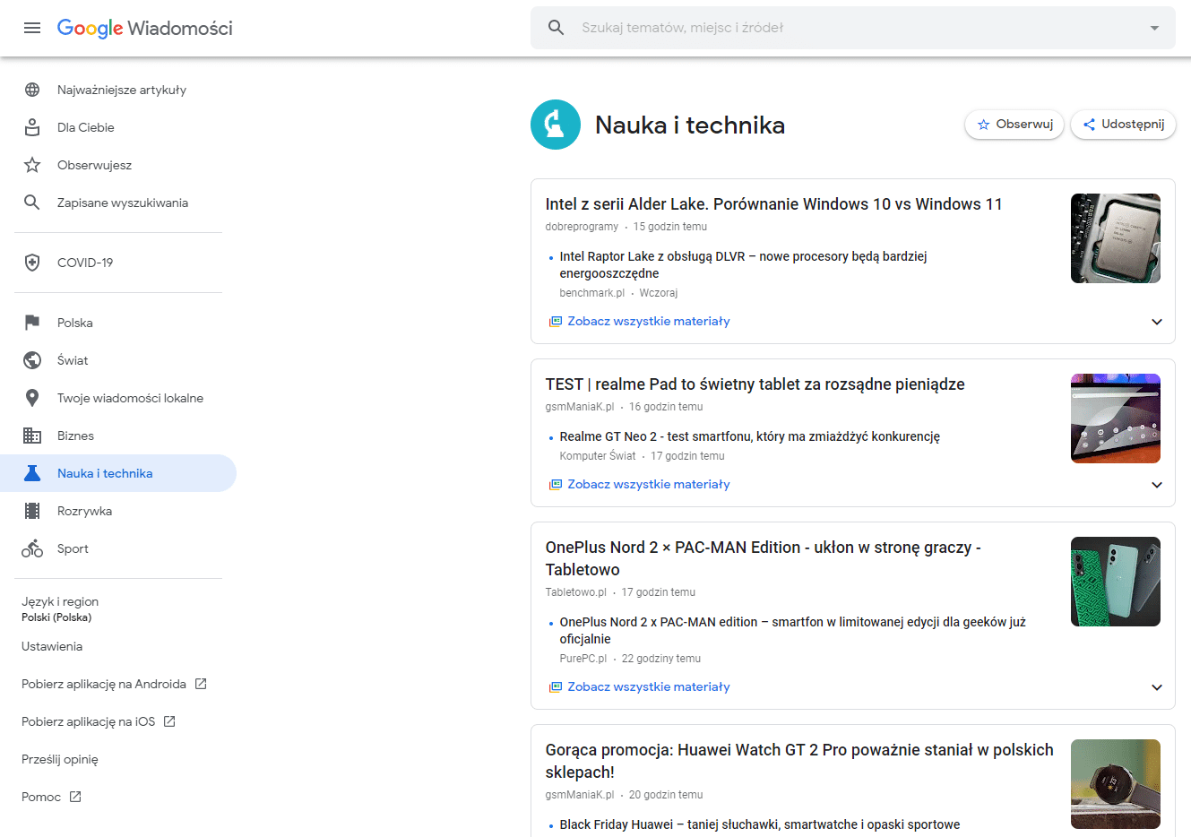1191x837 pixels.
Task: Select the Biznes building icon
Action: 32,436
